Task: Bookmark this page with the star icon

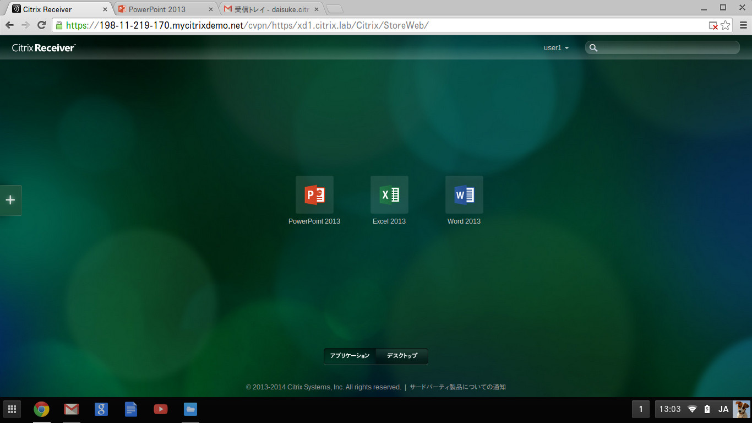Action: pyautogui.click(x=725, y=25)
